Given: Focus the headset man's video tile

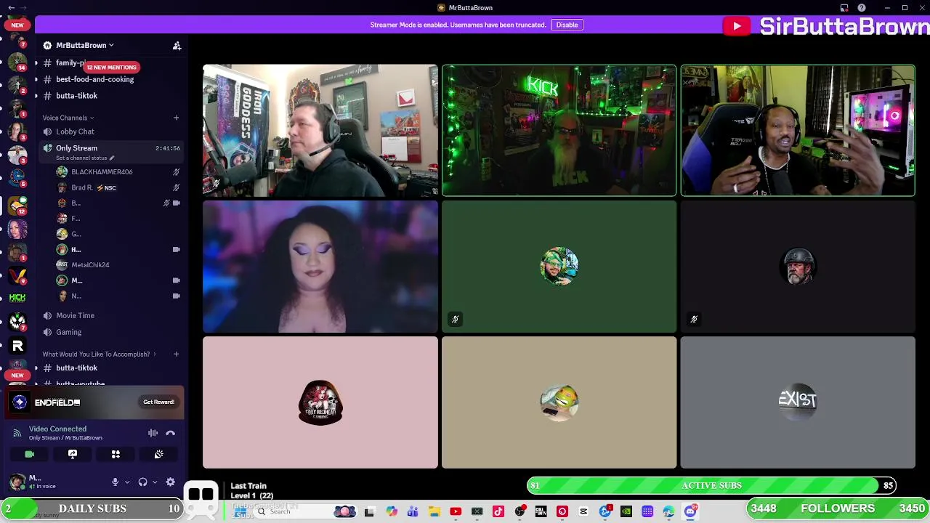Looking at the screenshot, I should [x=320, y=131].
